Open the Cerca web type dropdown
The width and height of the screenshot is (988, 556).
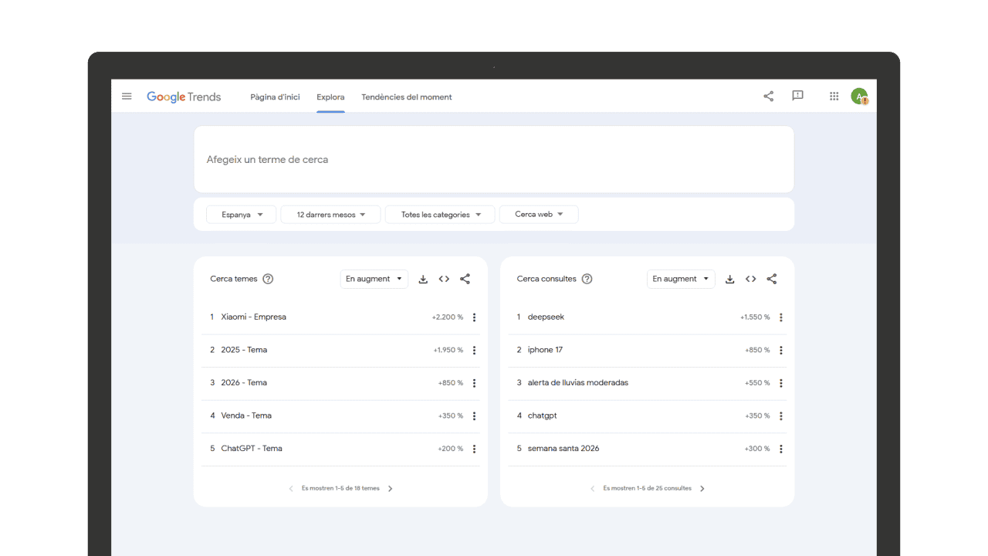pos(539,215)
